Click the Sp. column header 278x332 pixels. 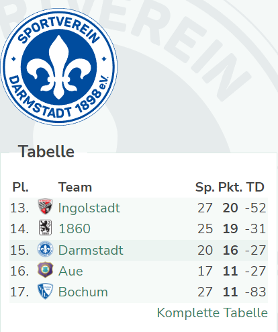pos(205,188)
